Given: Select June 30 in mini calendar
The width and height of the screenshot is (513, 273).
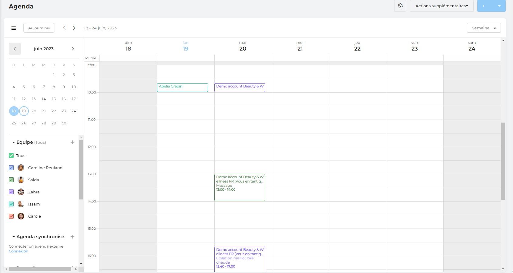Looking at the screenshot, I should pyautogui.click(x=64, y=123).
